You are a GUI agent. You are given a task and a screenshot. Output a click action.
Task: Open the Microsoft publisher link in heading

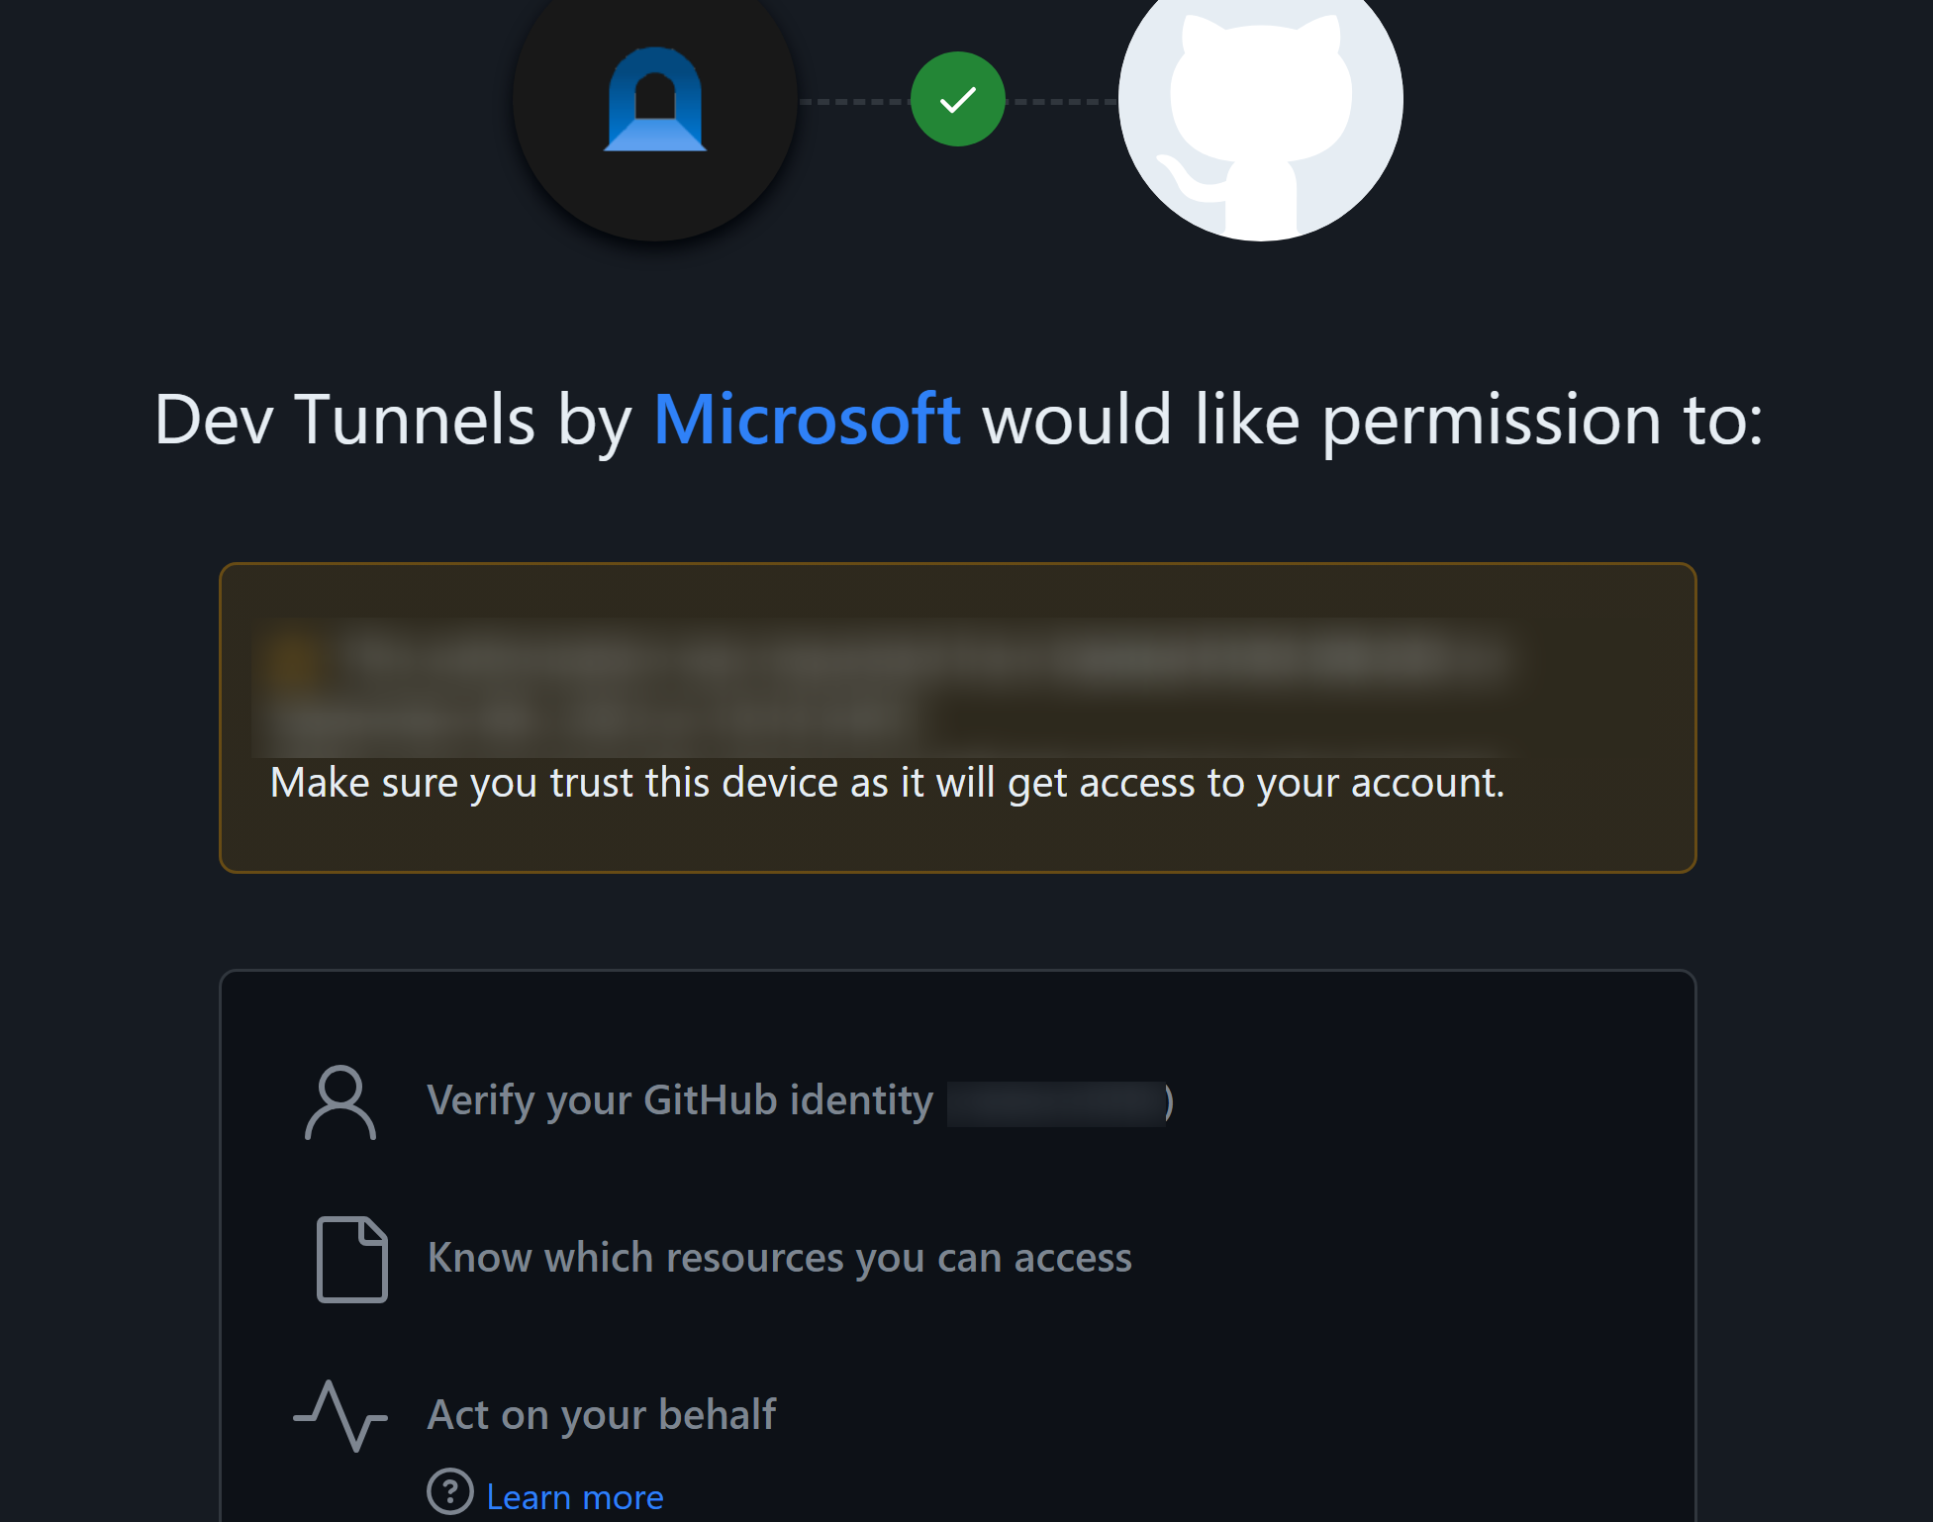click(x=807, y=420)
